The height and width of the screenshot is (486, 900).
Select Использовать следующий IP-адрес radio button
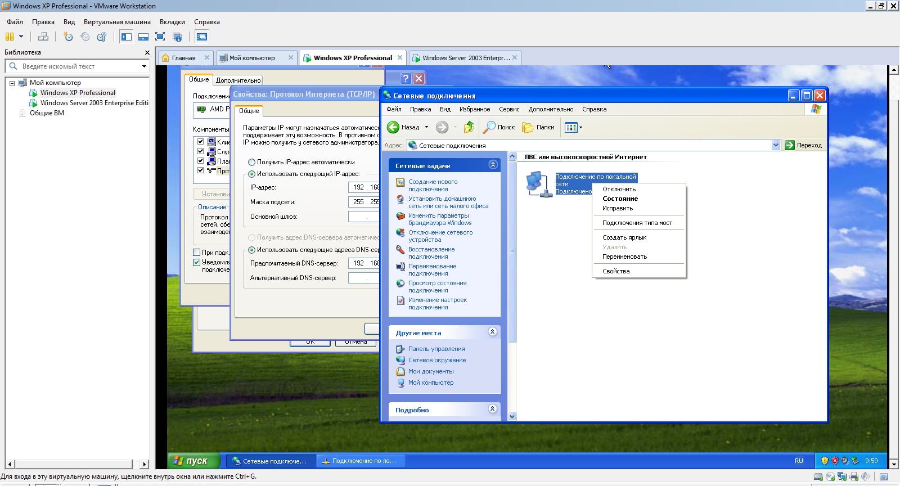[252, 174]
